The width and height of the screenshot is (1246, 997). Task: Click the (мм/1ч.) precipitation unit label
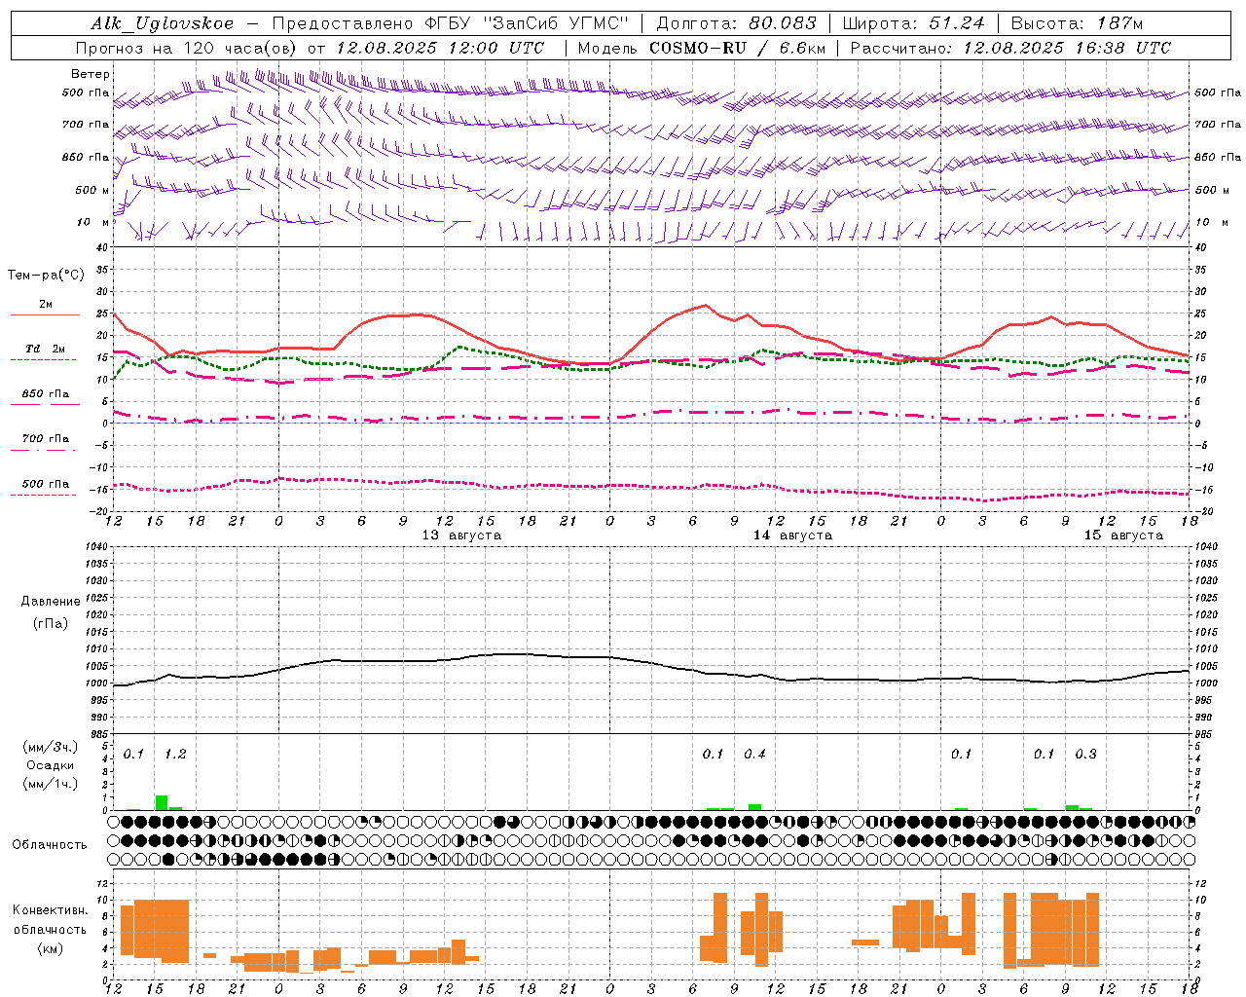[x=51, y=784]
